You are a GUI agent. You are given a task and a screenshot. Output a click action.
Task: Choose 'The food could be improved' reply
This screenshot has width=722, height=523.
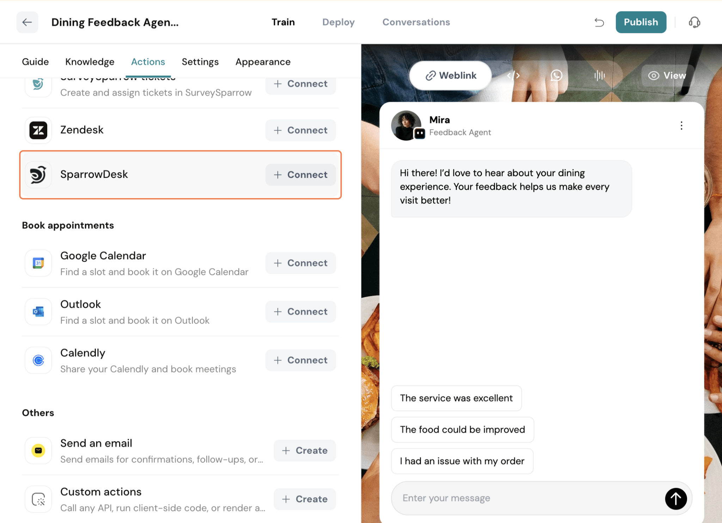[463, 430]
